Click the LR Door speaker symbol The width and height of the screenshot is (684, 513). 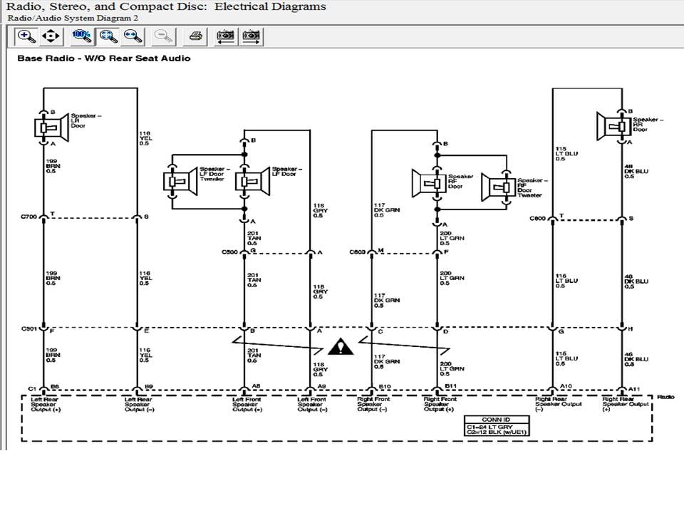click(52, 128)
